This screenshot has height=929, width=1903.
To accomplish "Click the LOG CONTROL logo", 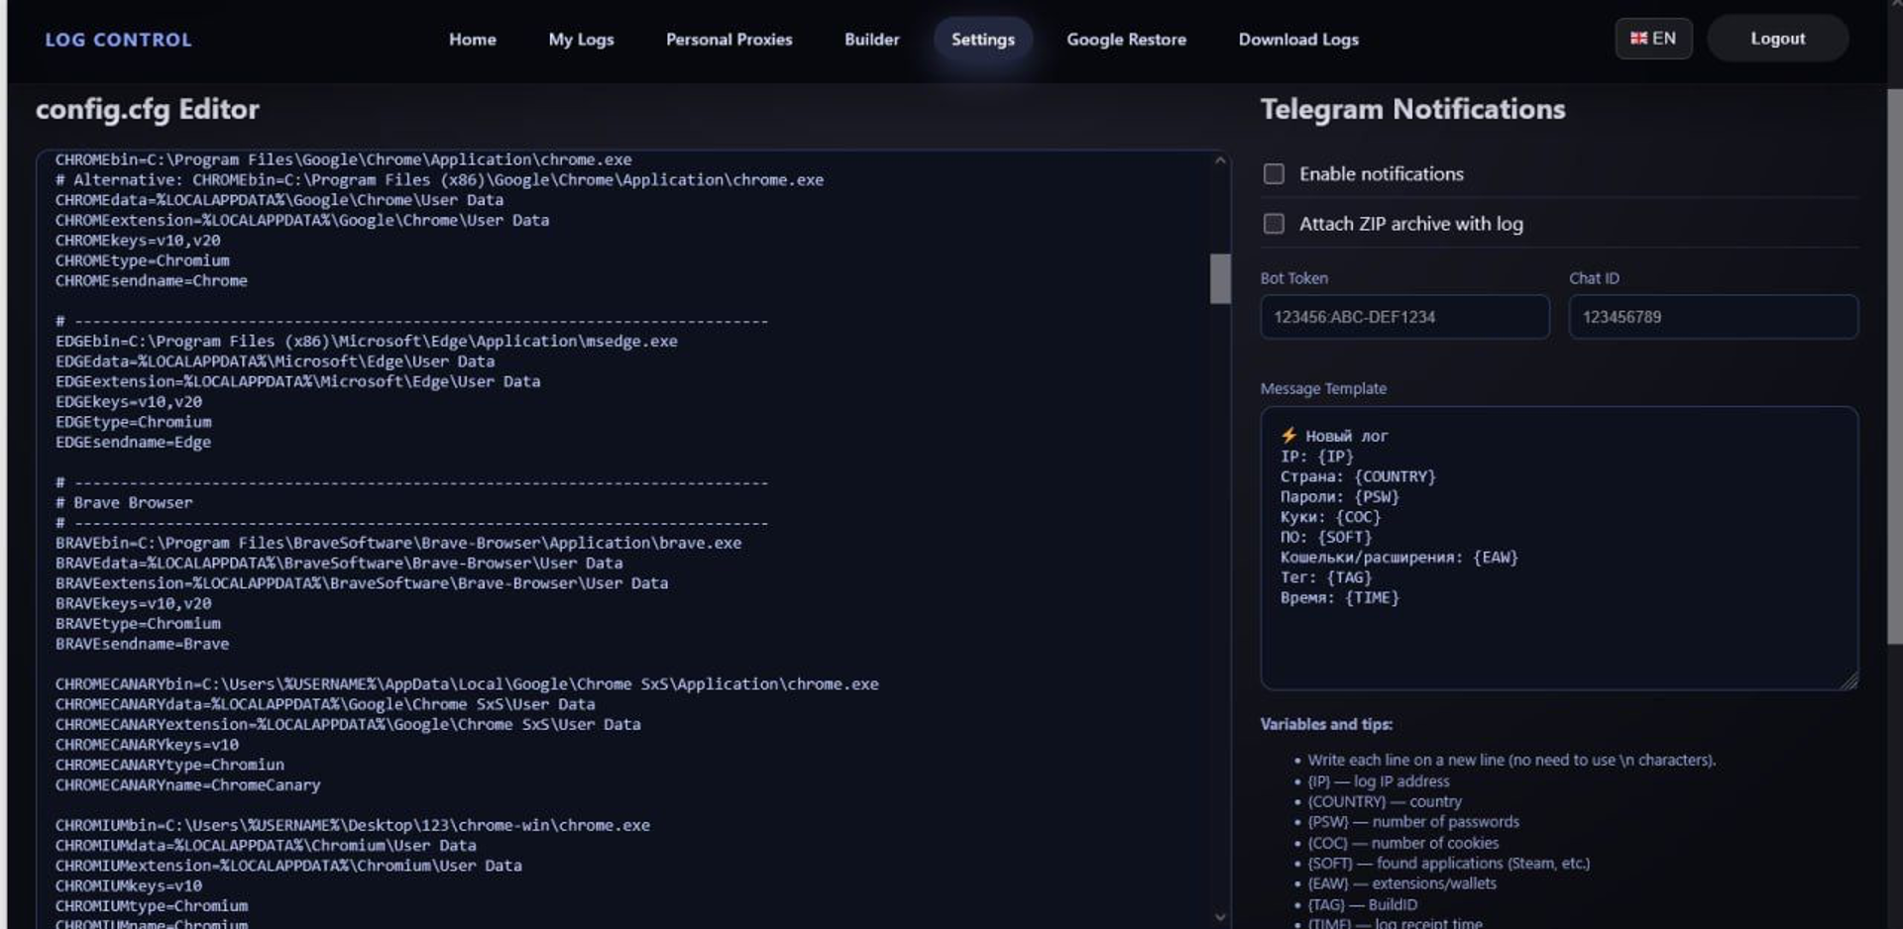I will (x=118, y=40).
